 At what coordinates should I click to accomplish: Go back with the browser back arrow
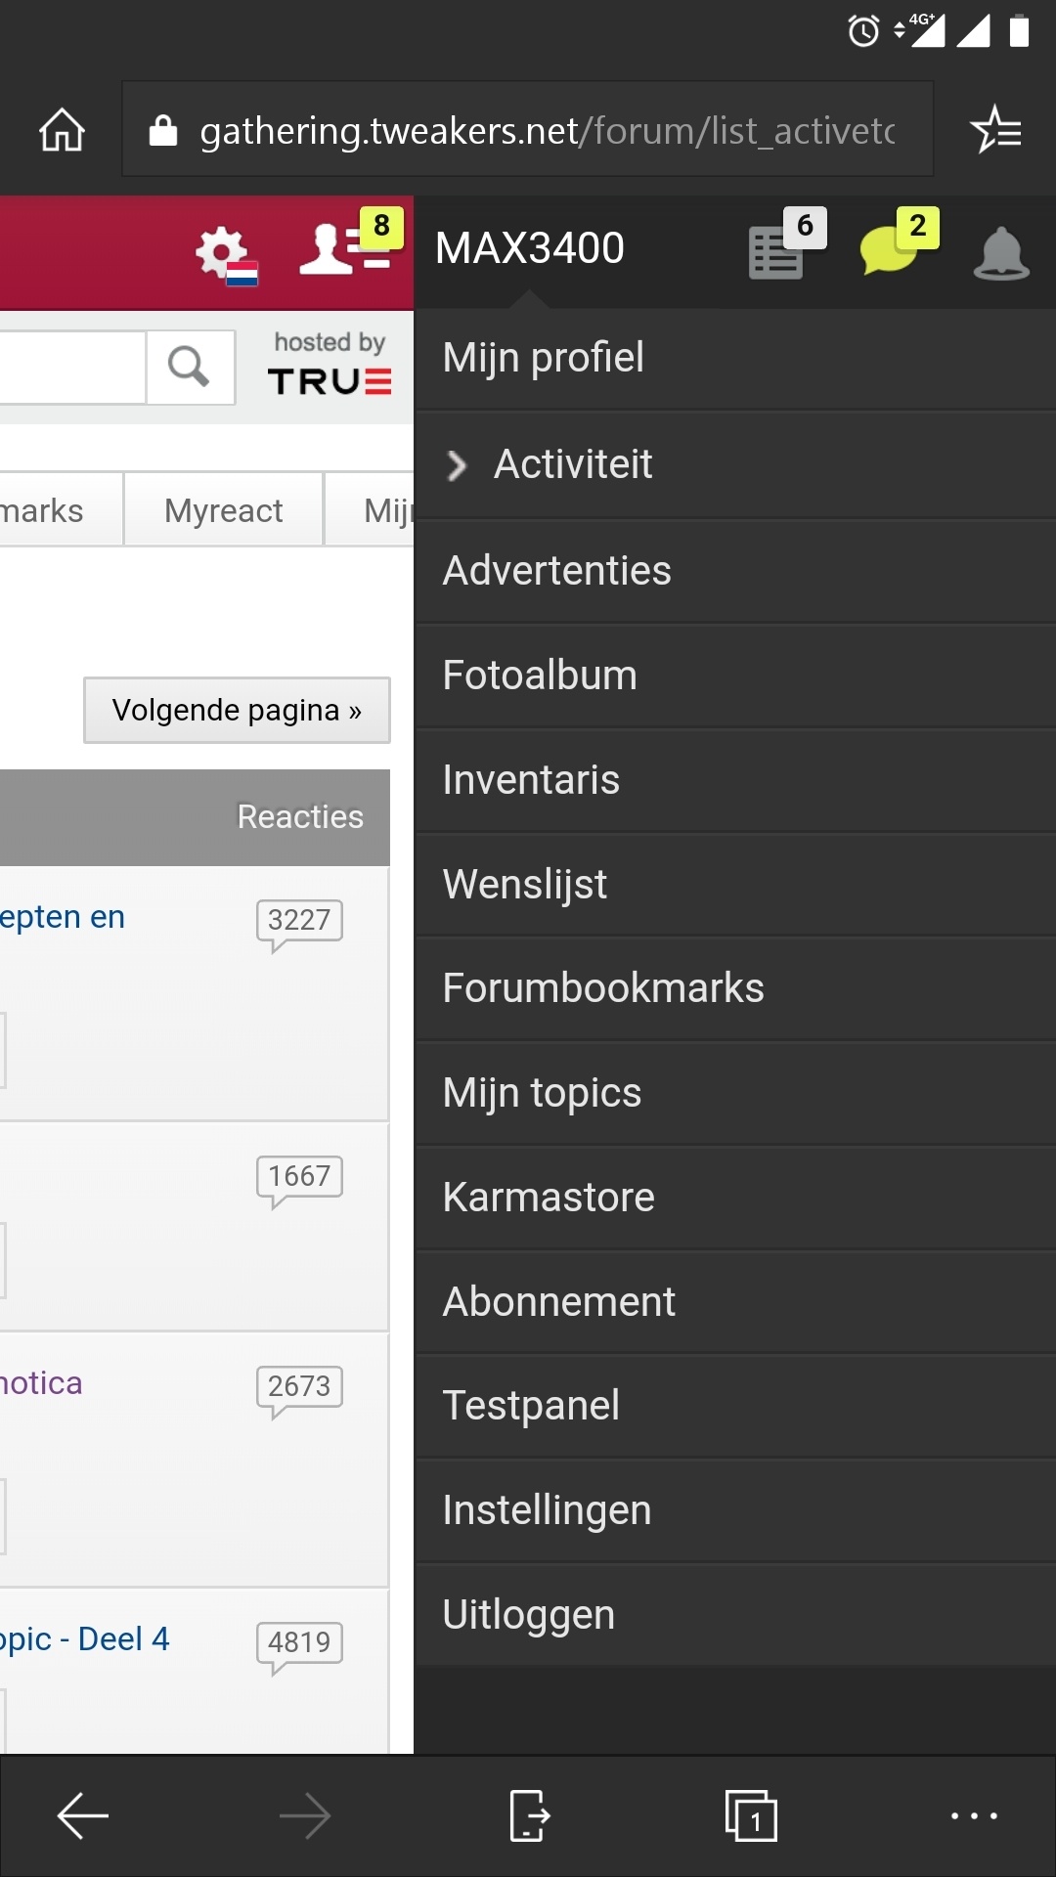83,1816
